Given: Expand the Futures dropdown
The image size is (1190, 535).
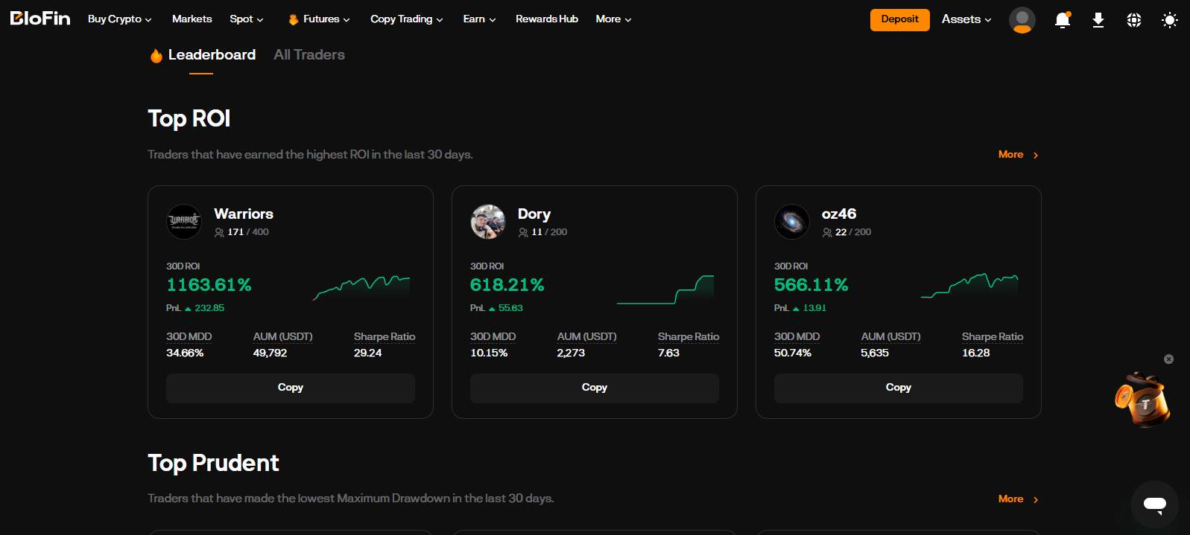Looking at the screenshot, I should pos(326,19).
